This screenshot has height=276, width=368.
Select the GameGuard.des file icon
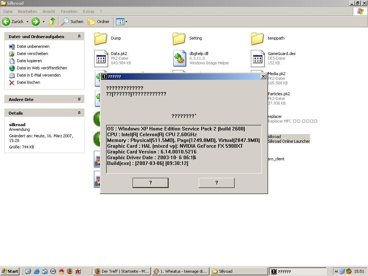(257, 58)
